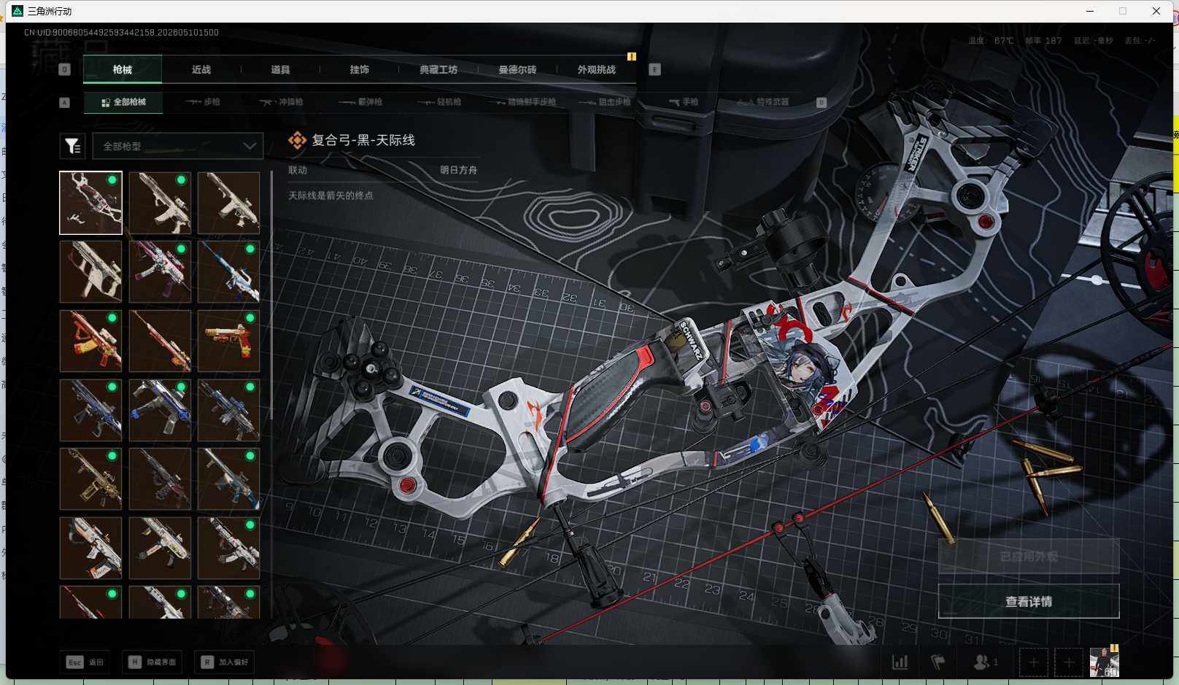Select the gold ornate rifle skin thumbnail

[90, 479]
